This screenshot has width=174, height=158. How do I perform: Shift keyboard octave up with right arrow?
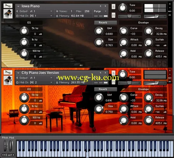tap(13, 155)
